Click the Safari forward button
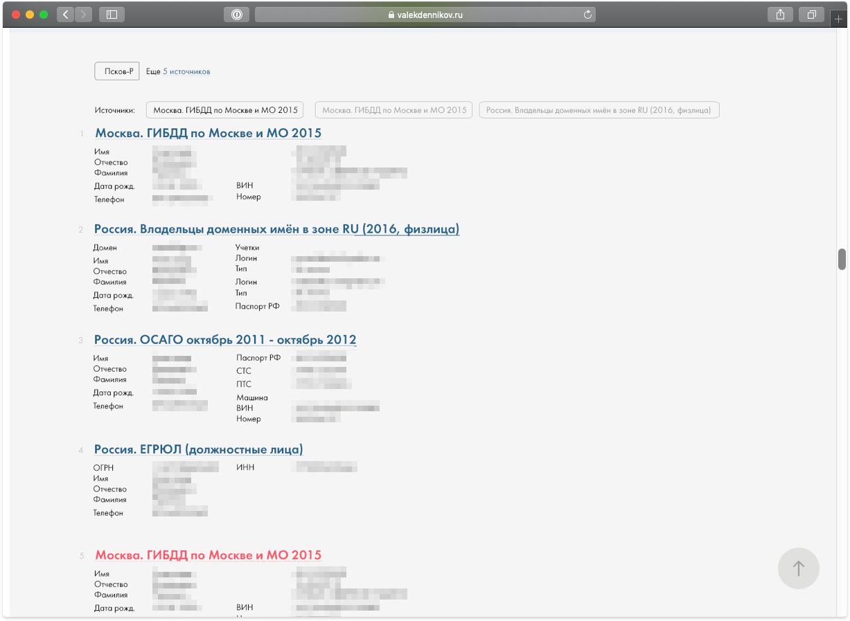850x621 pixels. [84, 14]
